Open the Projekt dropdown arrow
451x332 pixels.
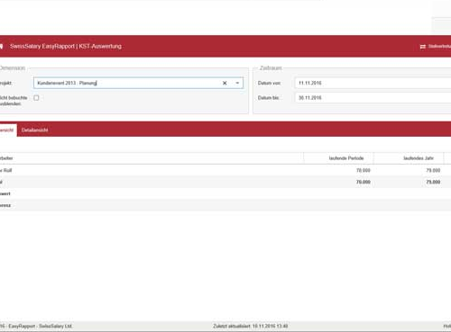237,83
